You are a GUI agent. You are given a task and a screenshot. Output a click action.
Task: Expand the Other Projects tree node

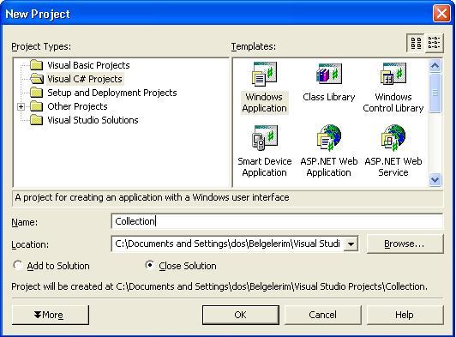(21, 107)
